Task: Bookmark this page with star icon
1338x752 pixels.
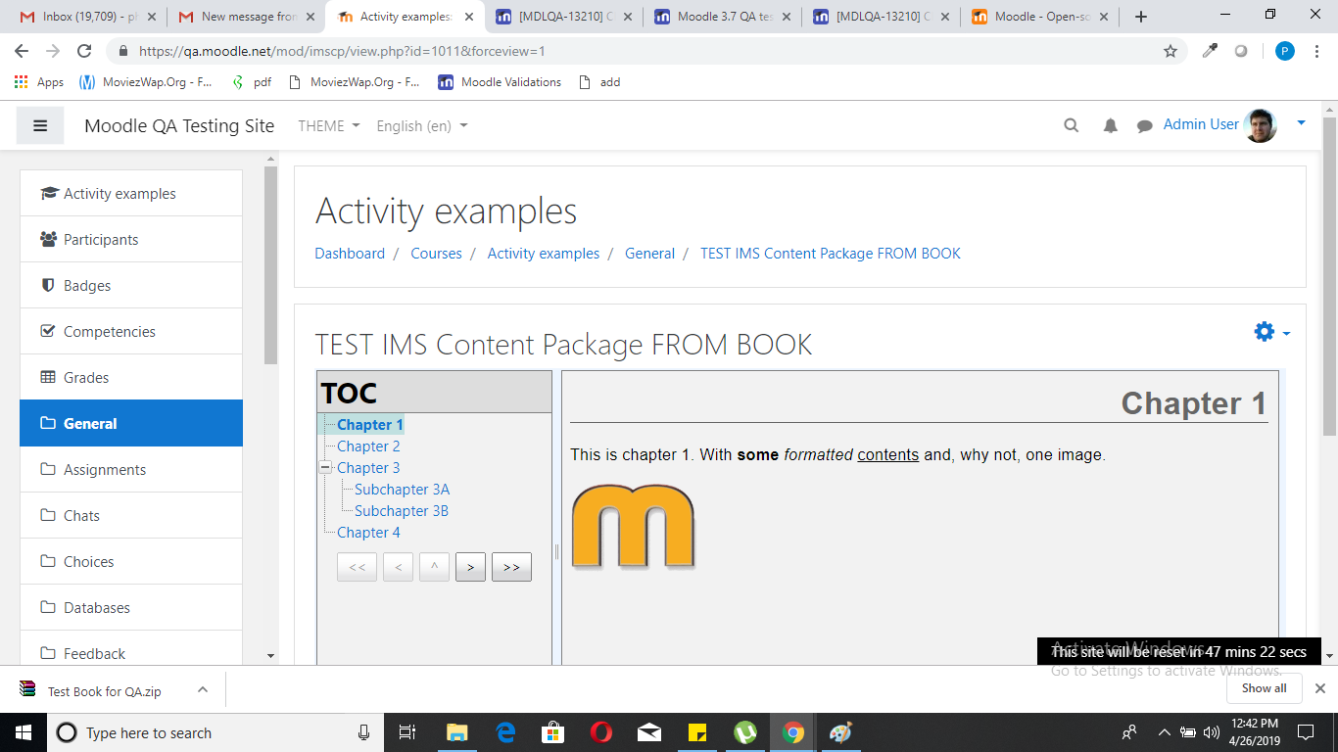Action: coord(1171,51)
